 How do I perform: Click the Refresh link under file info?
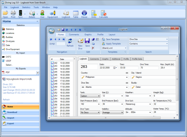[x=6, y=100]
